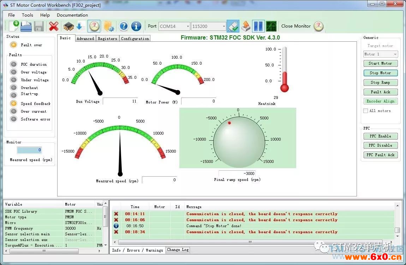Enable the All motors checkbox

366,111
